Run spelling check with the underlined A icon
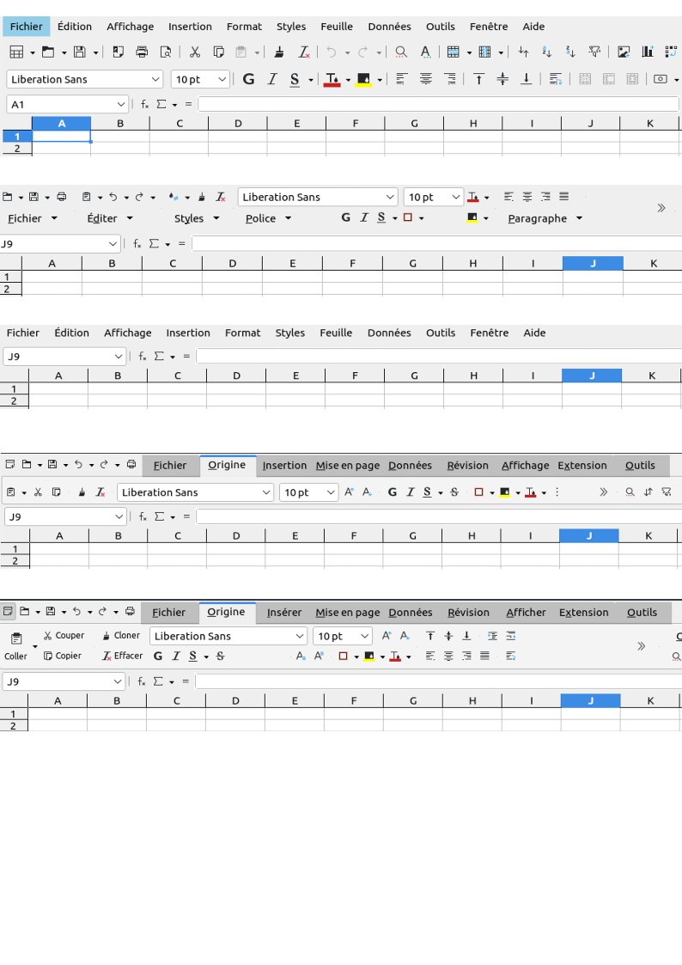 (x=425, y=52)
